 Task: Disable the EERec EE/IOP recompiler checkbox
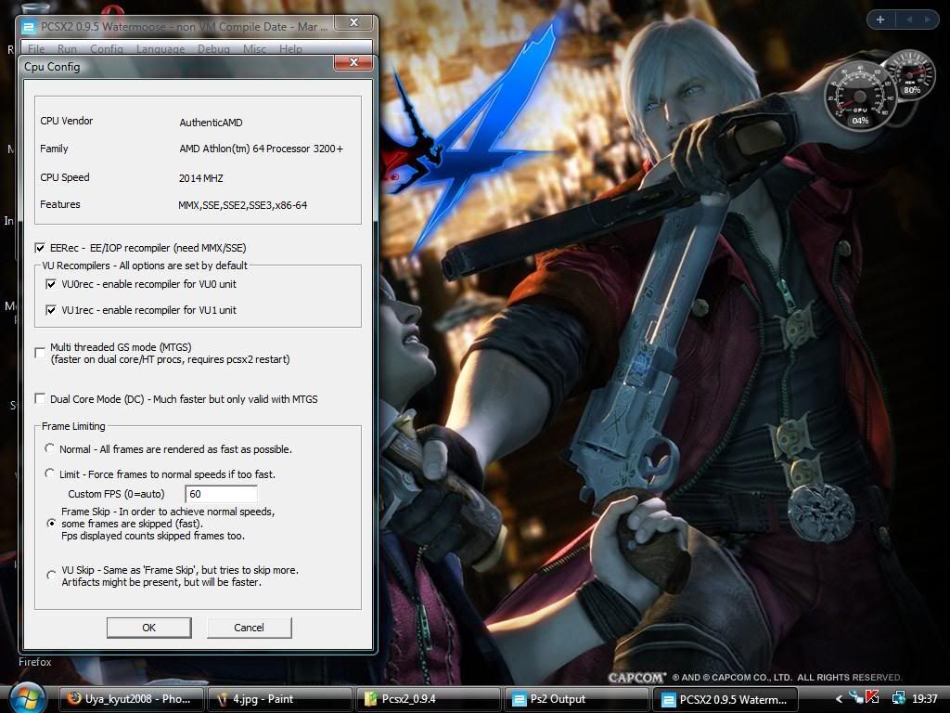(x=40, y=247)
